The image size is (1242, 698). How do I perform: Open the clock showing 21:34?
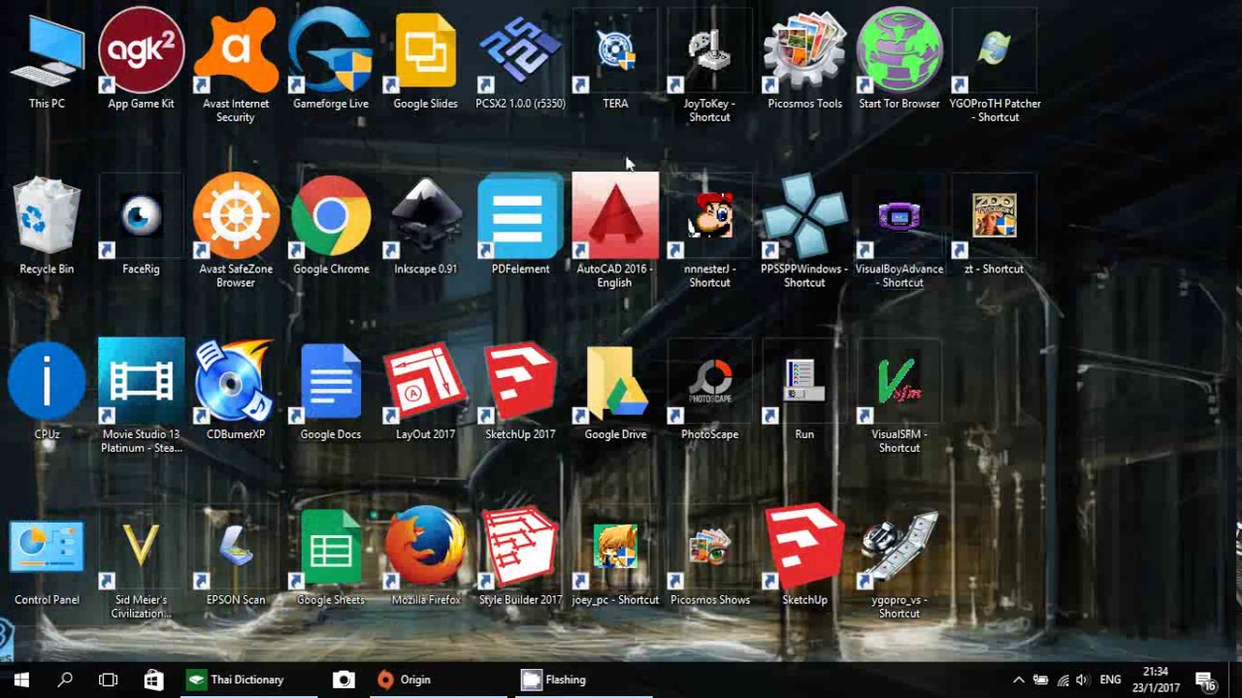click(x=1155, y=680)
